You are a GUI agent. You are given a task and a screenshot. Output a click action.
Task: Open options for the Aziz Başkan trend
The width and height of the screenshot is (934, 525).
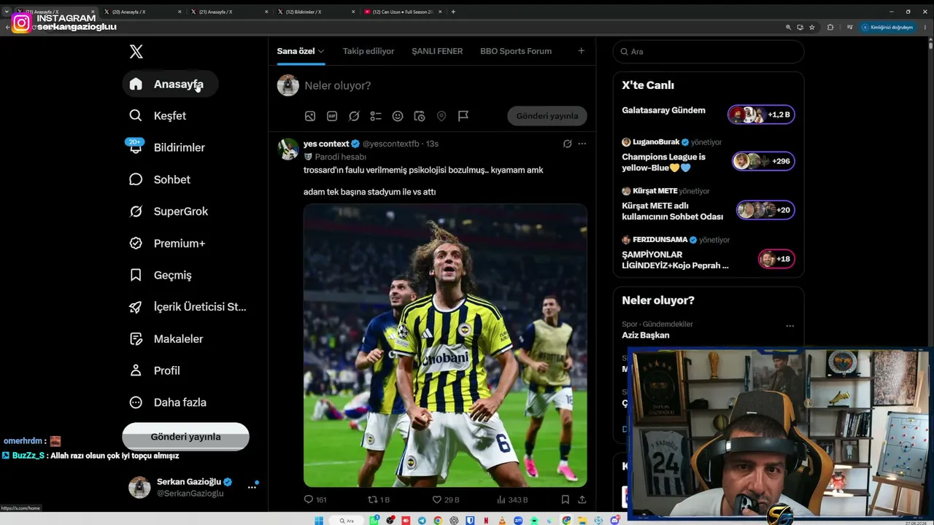pos(790,326)
